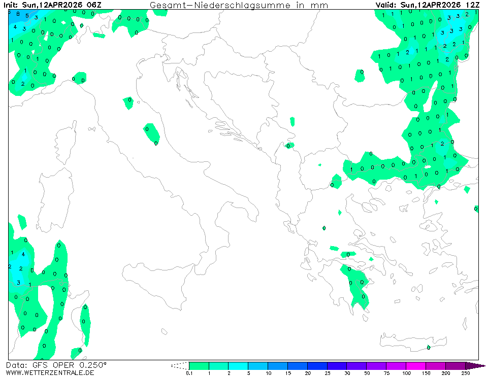The width and height of the screenshot is (487, 376).
Task: Click the "Gesamt-Niederschlagsumme in mm" title
Action: coord(239,5)
